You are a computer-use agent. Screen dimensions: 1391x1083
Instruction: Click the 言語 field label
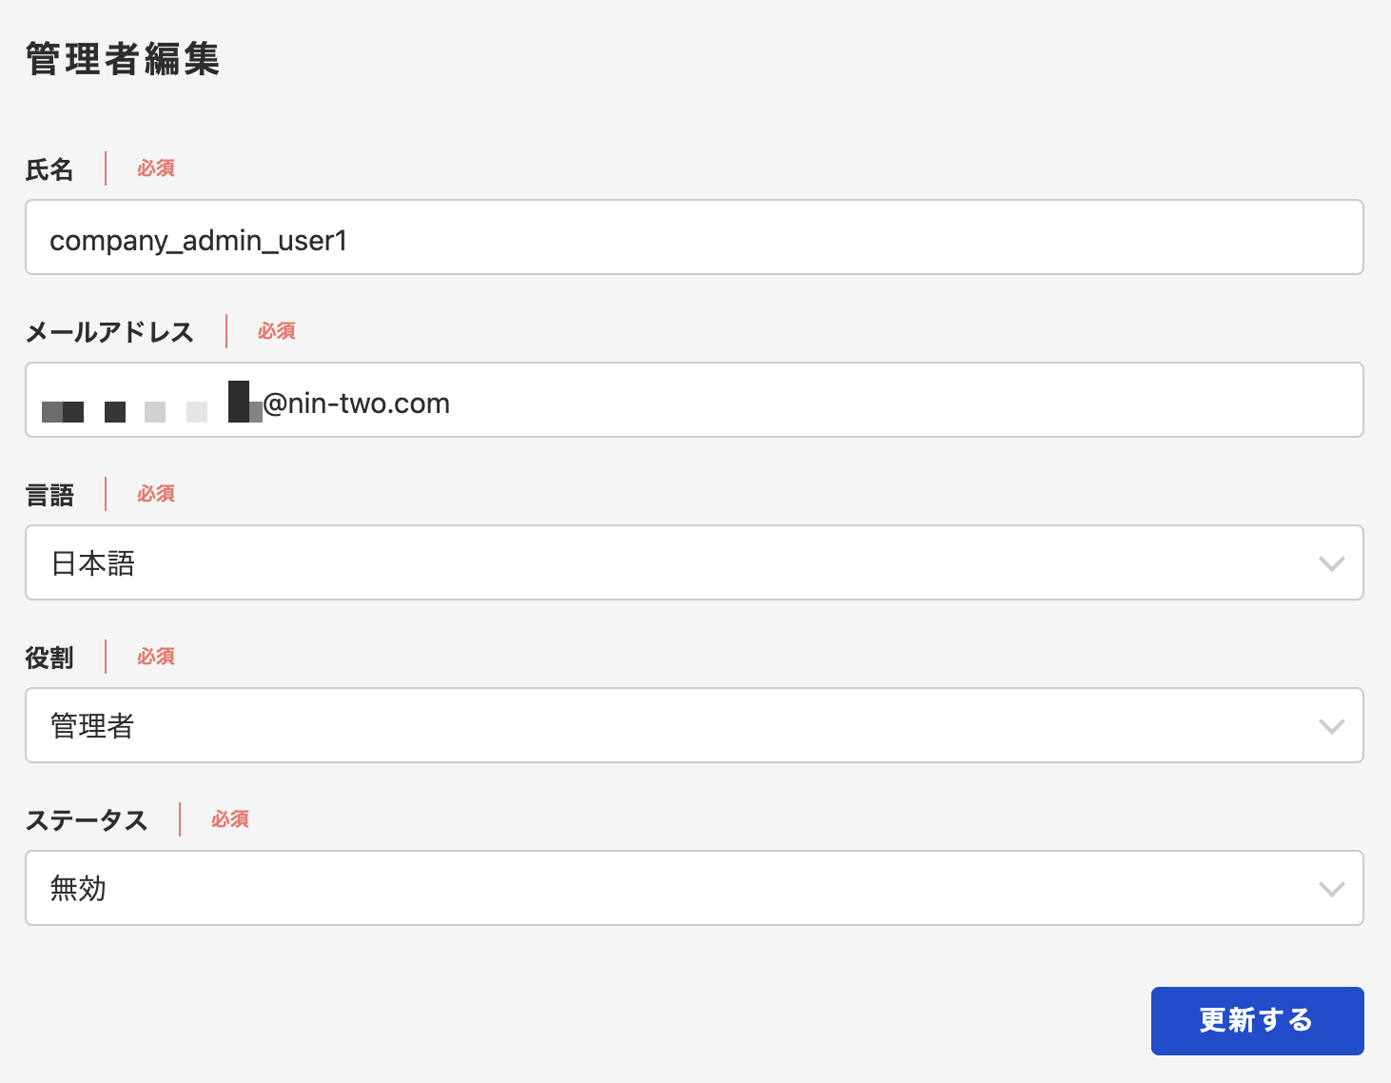49,495
